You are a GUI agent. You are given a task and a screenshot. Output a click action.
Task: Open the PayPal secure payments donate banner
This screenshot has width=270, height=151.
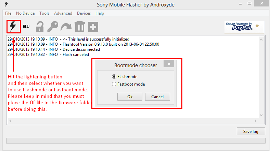244,27
